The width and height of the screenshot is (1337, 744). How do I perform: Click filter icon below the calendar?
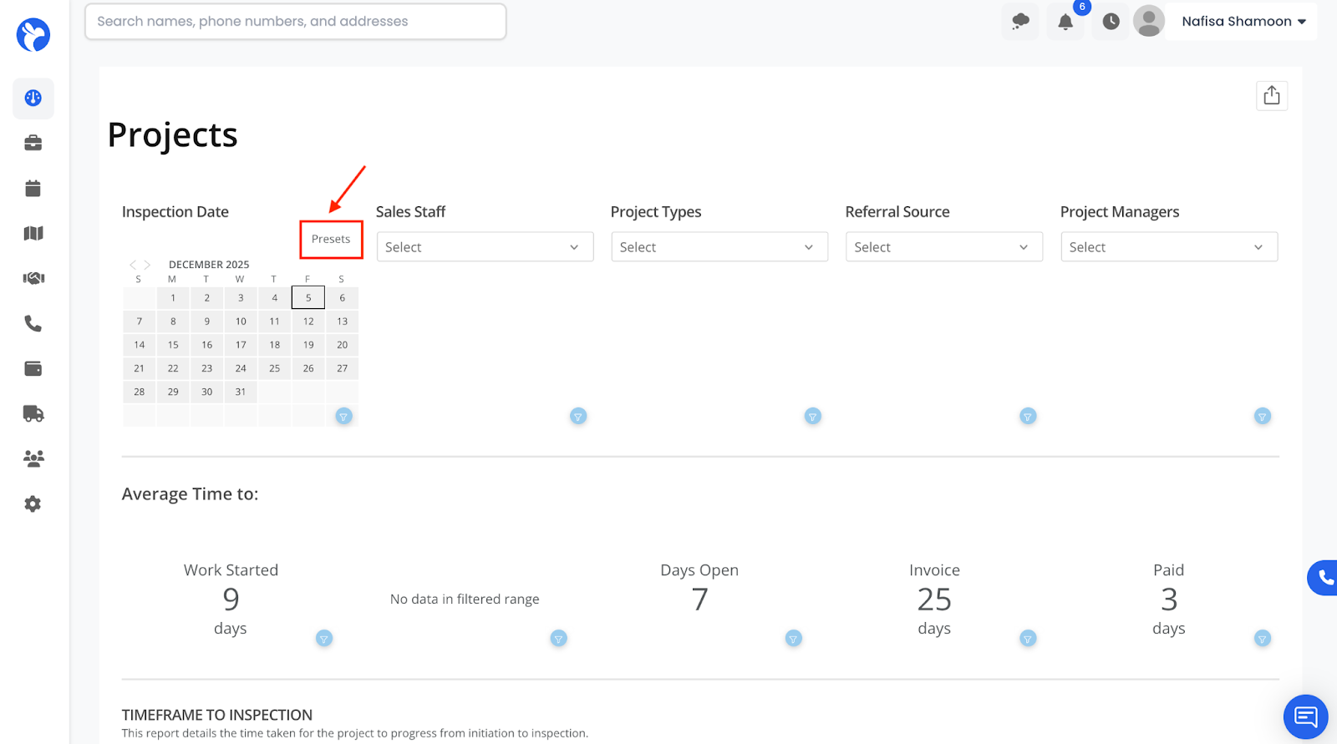tap(343, 416)
